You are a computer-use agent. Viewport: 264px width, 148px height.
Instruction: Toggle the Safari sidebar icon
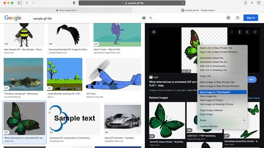(20, 3)
